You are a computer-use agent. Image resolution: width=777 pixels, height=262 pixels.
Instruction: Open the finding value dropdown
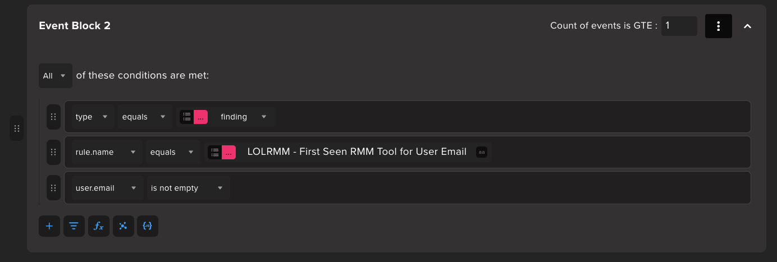[x=243, y=117]
